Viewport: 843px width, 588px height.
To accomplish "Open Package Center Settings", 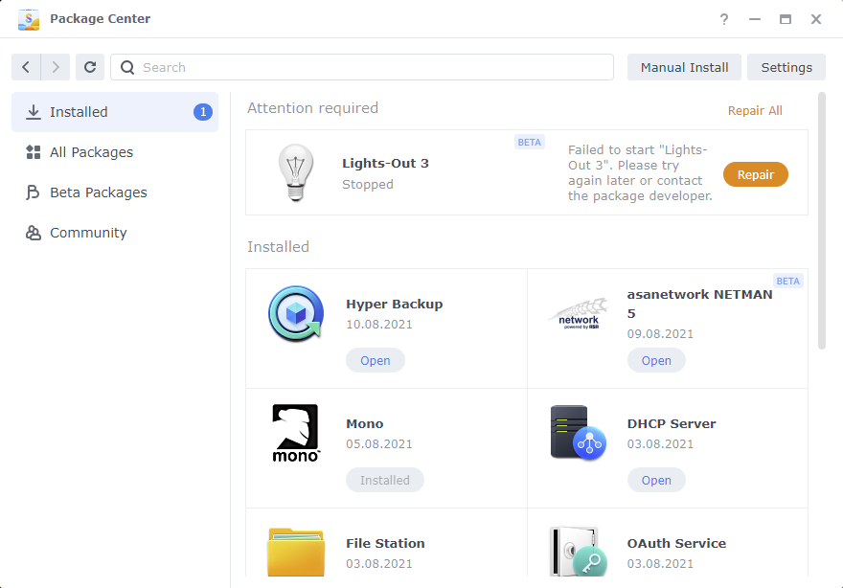I will tap(786, 67).
